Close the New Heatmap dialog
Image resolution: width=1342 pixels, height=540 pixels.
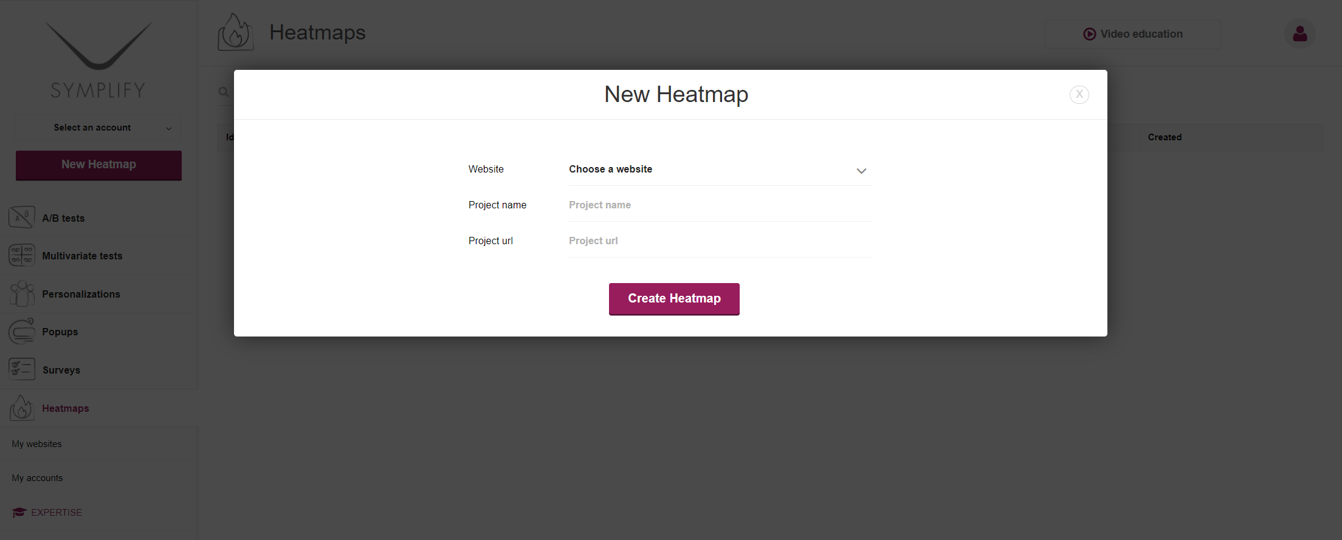pyautogui.click(x=1079, y=94)
